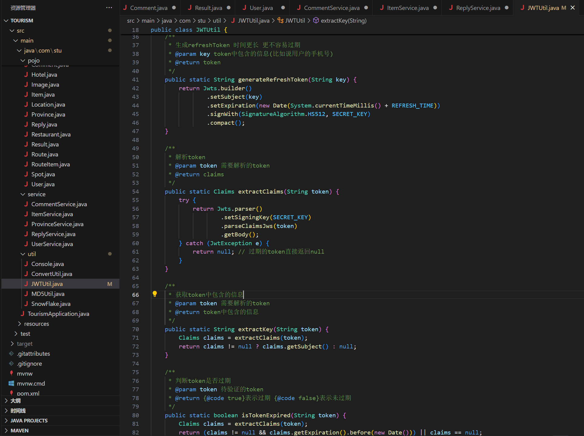Click the Java icon beside Spot.java
Viewport: 584px width, 436px height.
[x=26, y=174]
